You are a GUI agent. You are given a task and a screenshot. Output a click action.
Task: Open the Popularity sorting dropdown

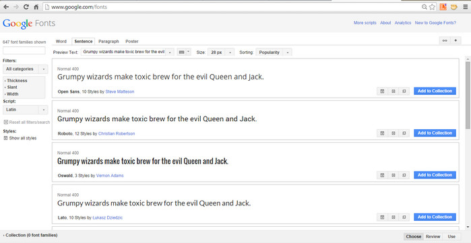[x=274, y=53]
